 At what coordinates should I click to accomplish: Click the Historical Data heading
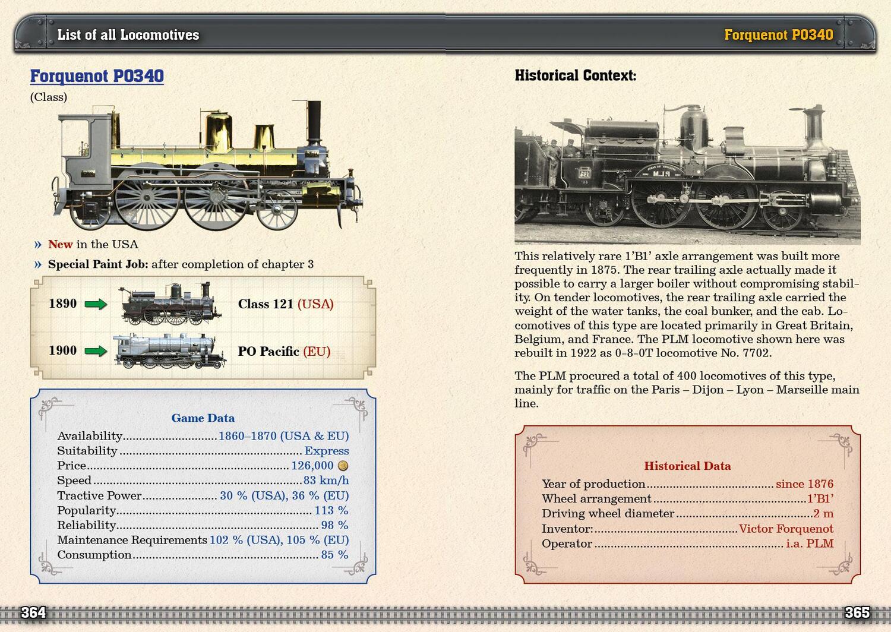coord(687,466)
